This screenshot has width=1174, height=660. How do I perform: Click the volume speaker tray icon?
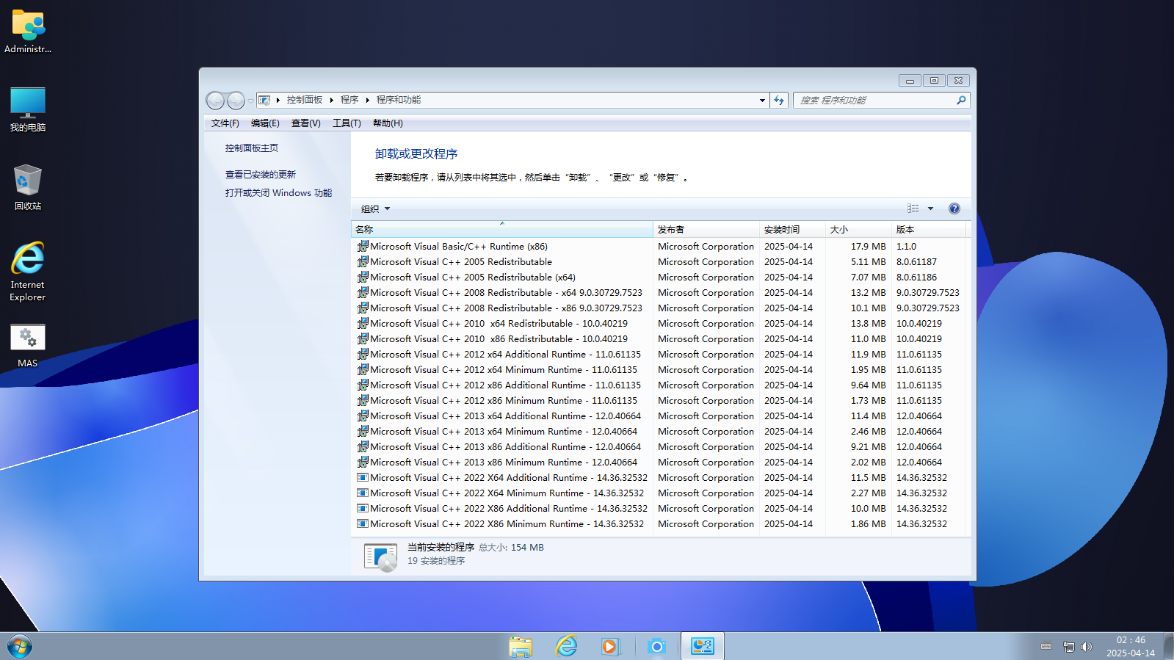(1087, 647)
